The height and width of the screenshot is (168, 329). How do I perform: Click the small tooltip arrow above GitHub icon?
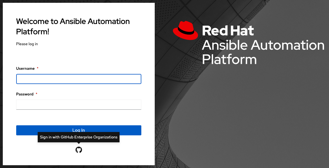pyautogui.click(x=79, y=143)
